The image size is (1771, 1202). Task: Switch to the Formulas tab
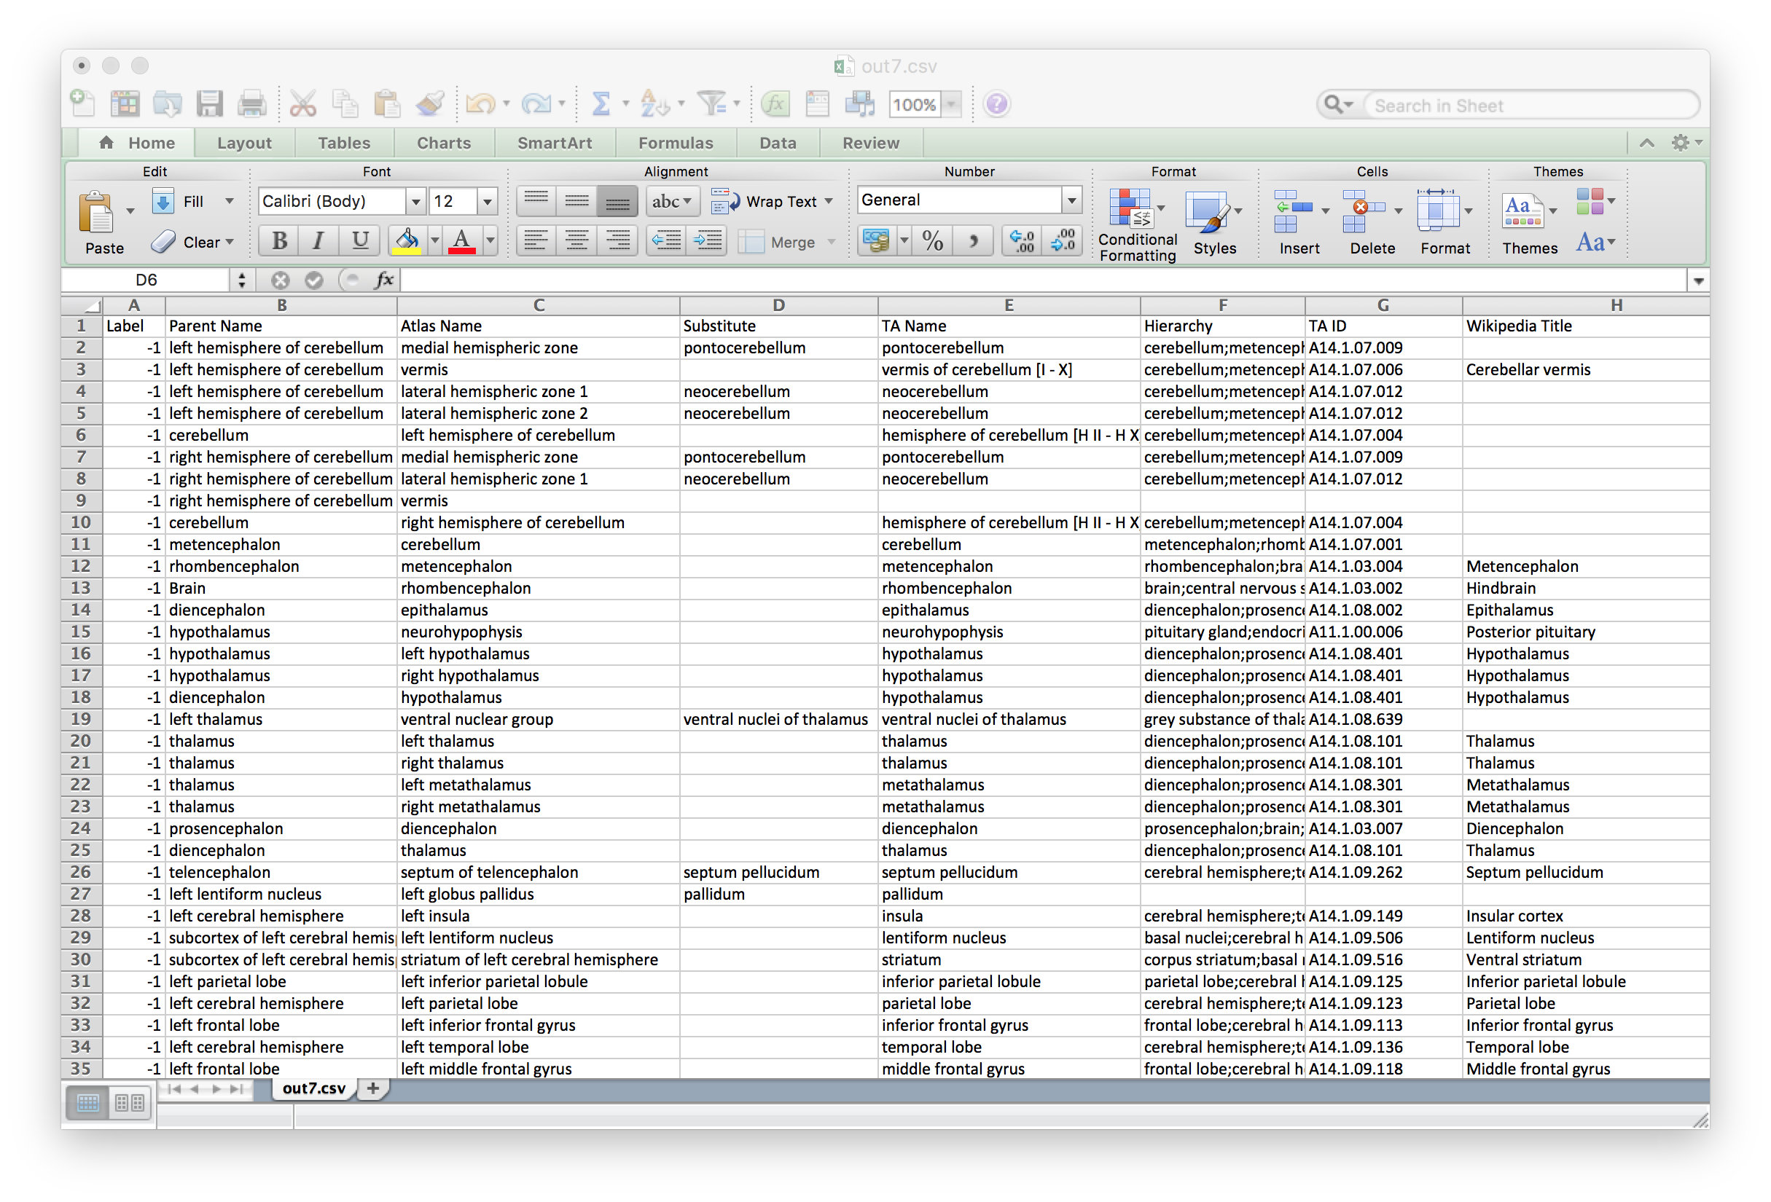coord(675,144)
